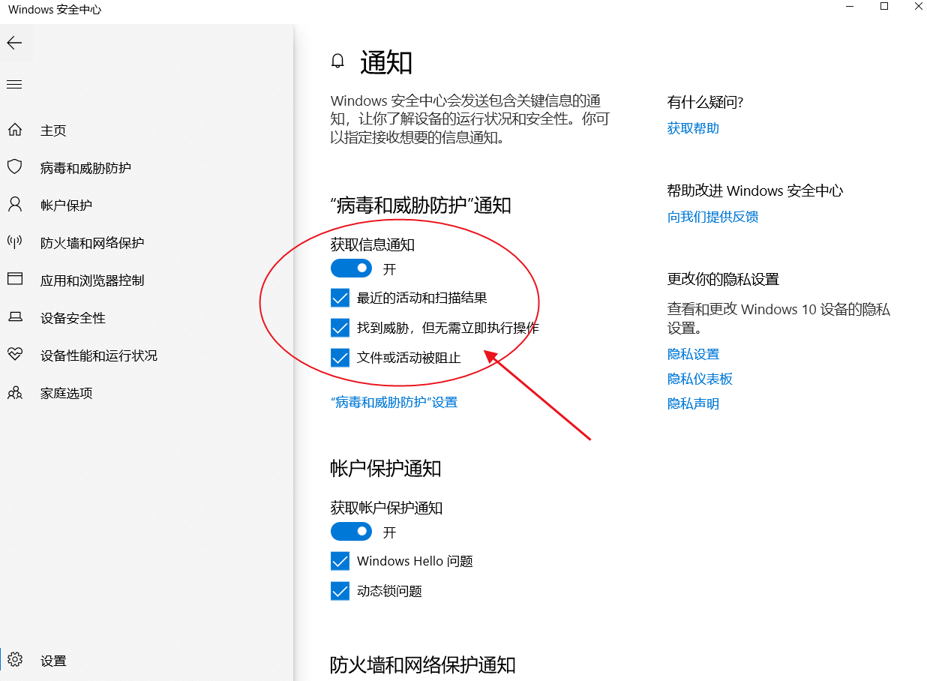Go back using the back arrow

(14, 43)
